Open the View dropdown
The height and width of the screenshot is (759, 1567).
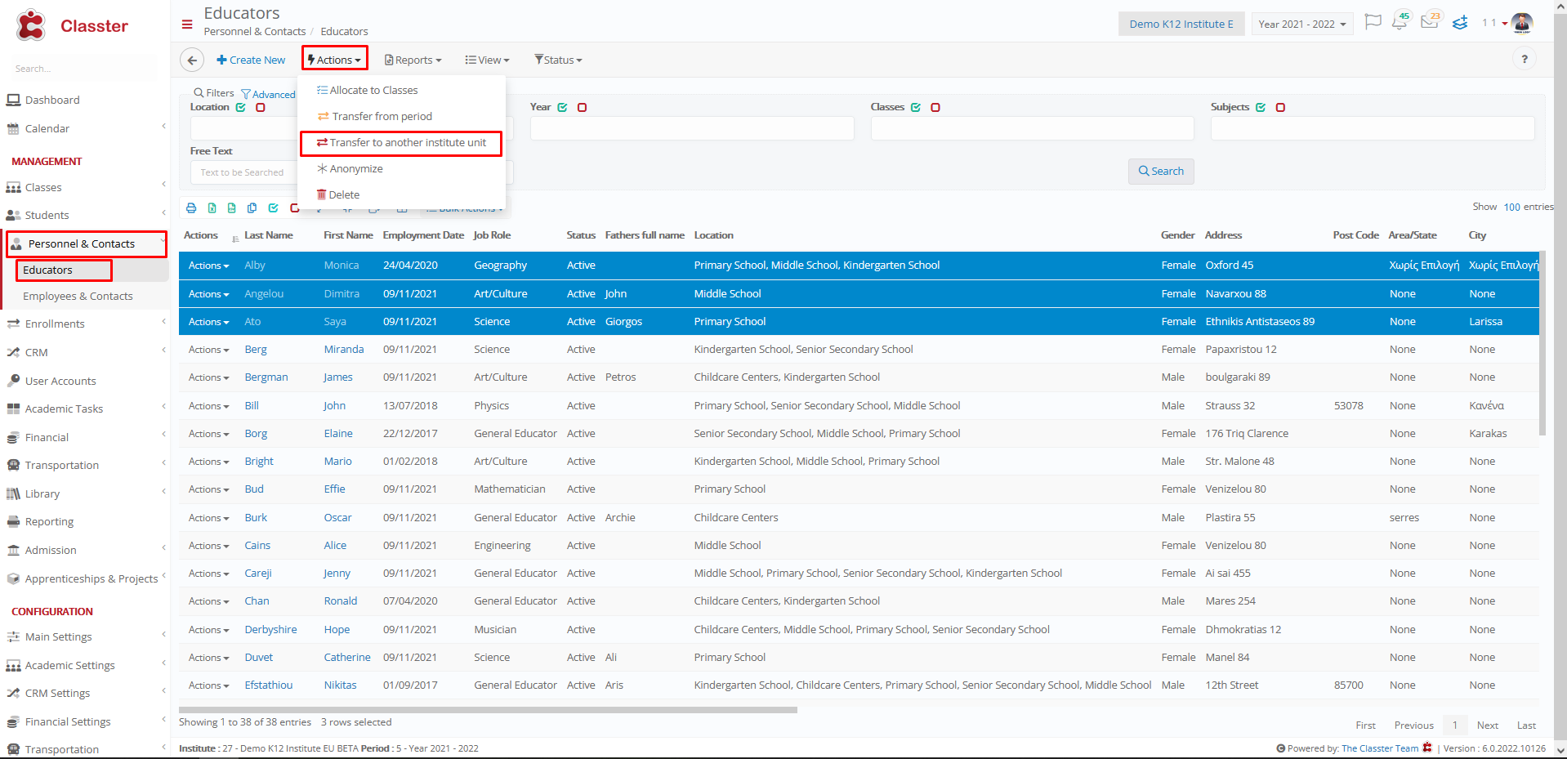tap(487, 60)
